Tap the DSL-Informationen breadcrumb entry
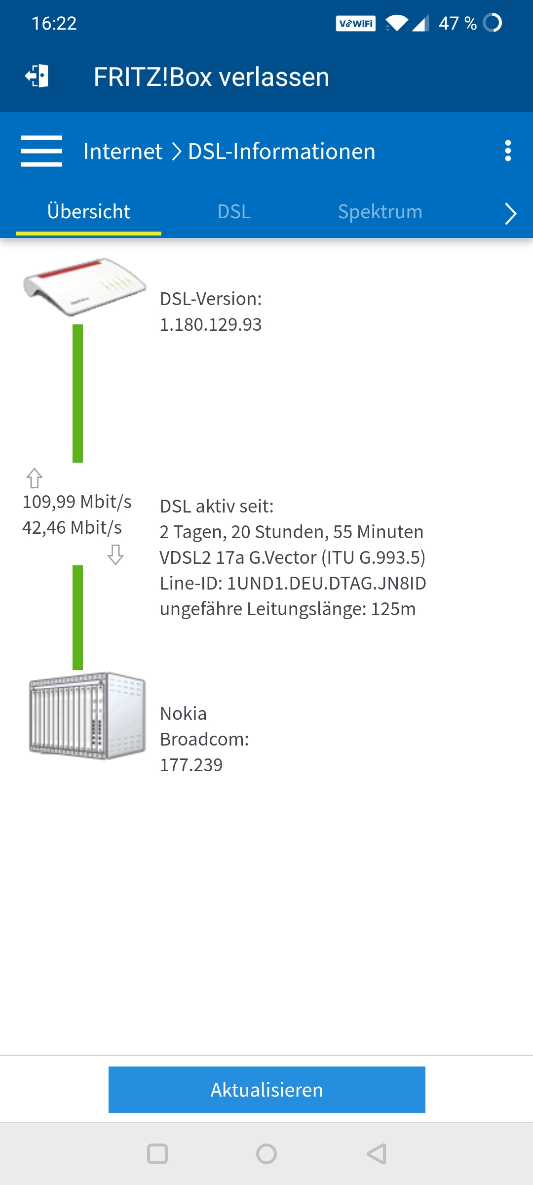Viewport: 533px width, 1185px height. pos(281,152)
